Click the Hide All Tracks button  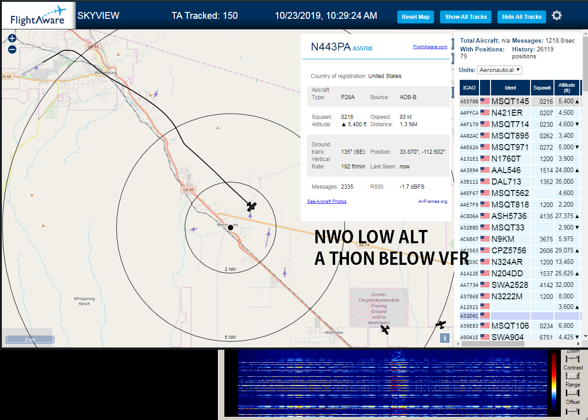522,17
